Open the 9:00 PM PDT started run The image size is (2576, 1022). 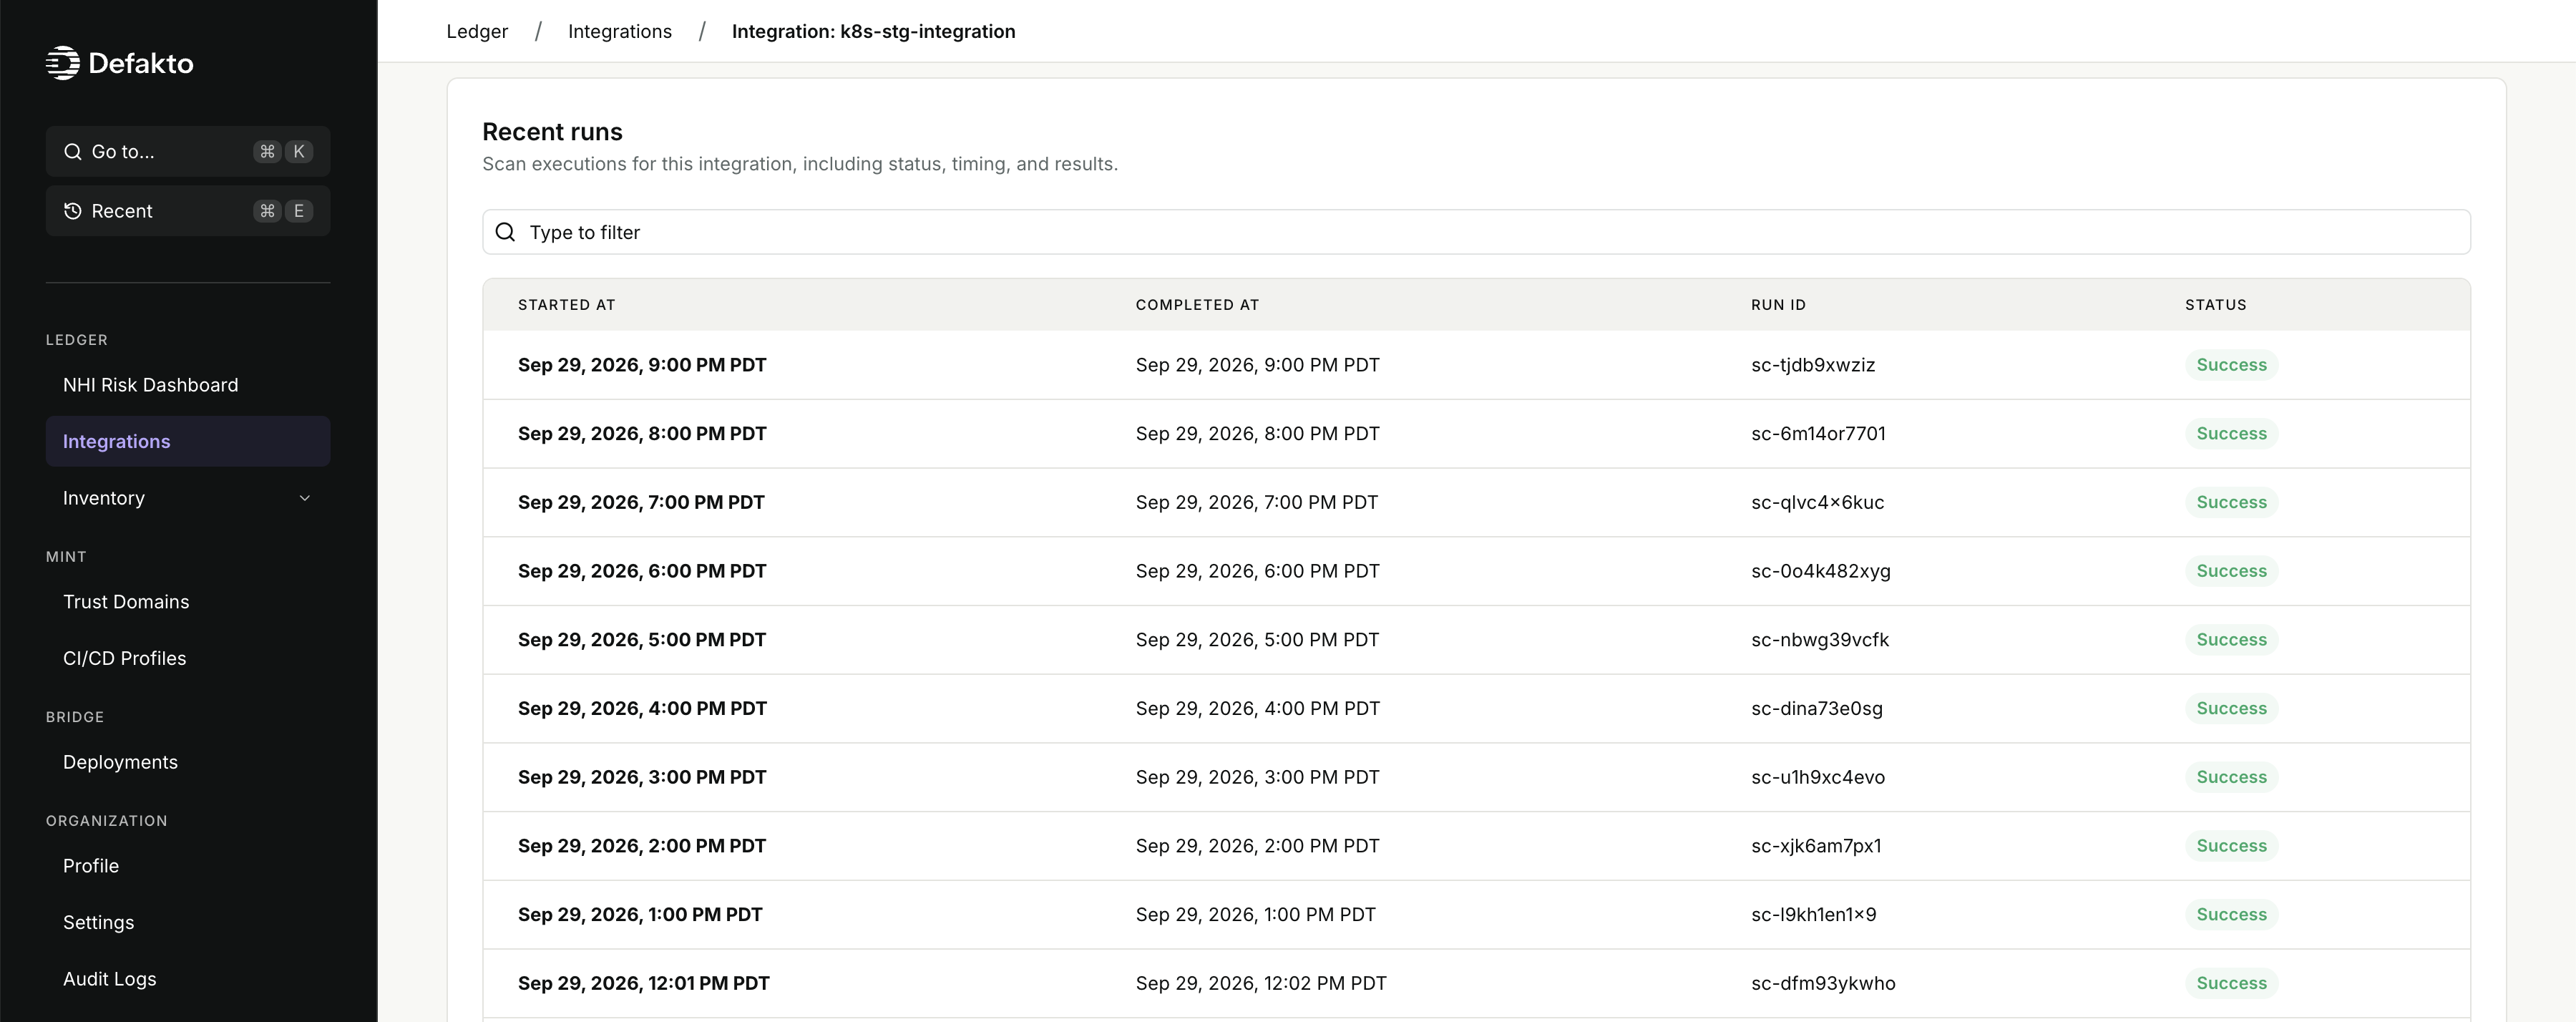(642, 365)
